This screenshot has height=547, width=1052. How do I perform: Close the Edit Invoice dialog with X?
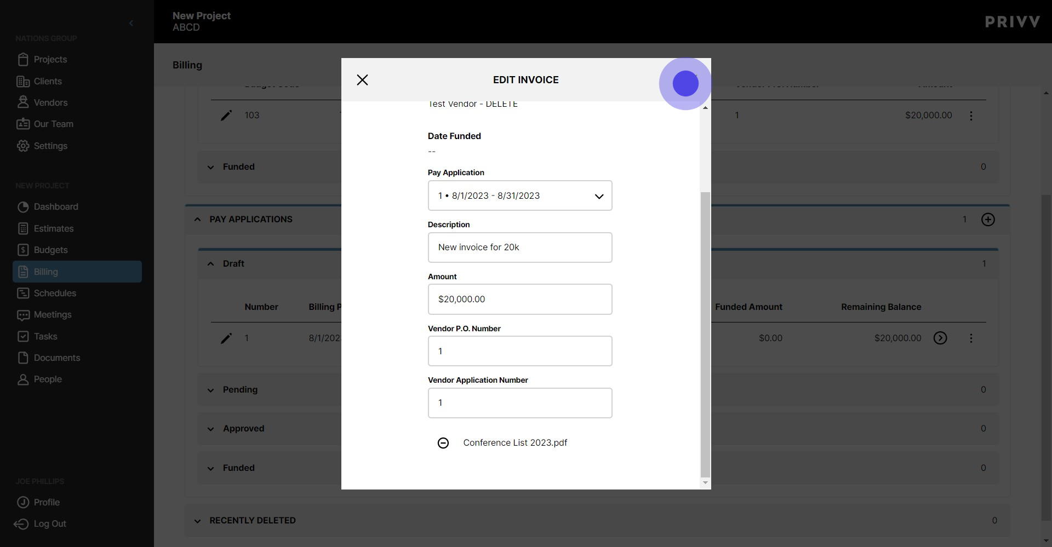(362, 80)
